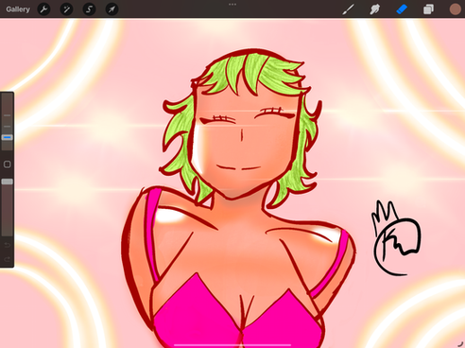Click the gray opacity slider handle
Viewport: 465px width, 348px height.
tap(7, 182)
